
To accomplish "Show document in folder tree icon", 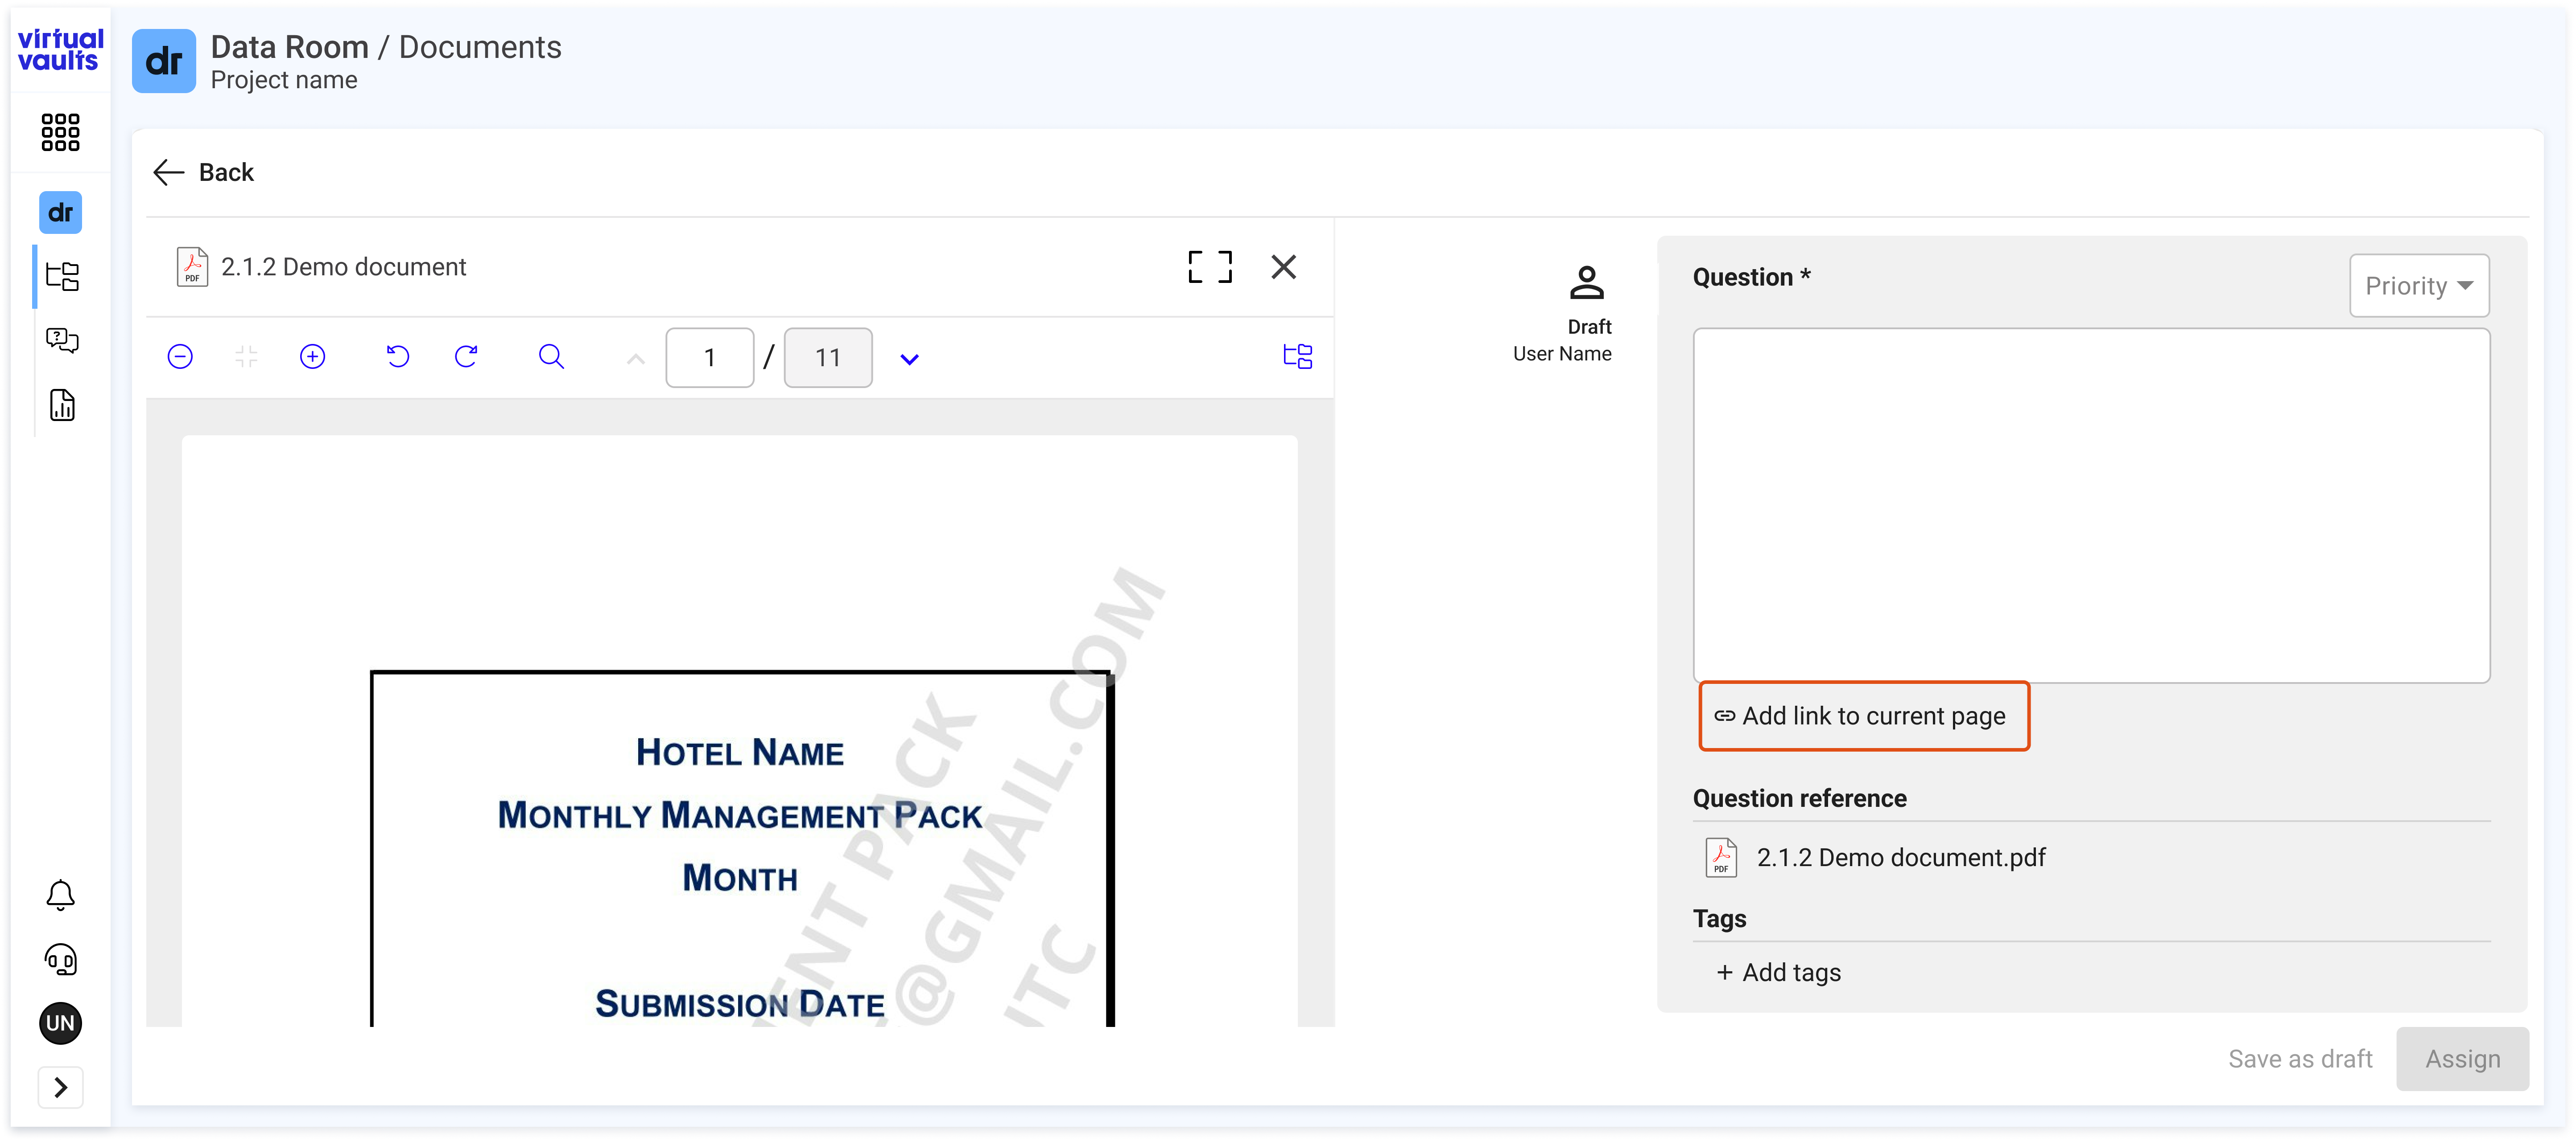I will click(1298, 357).
